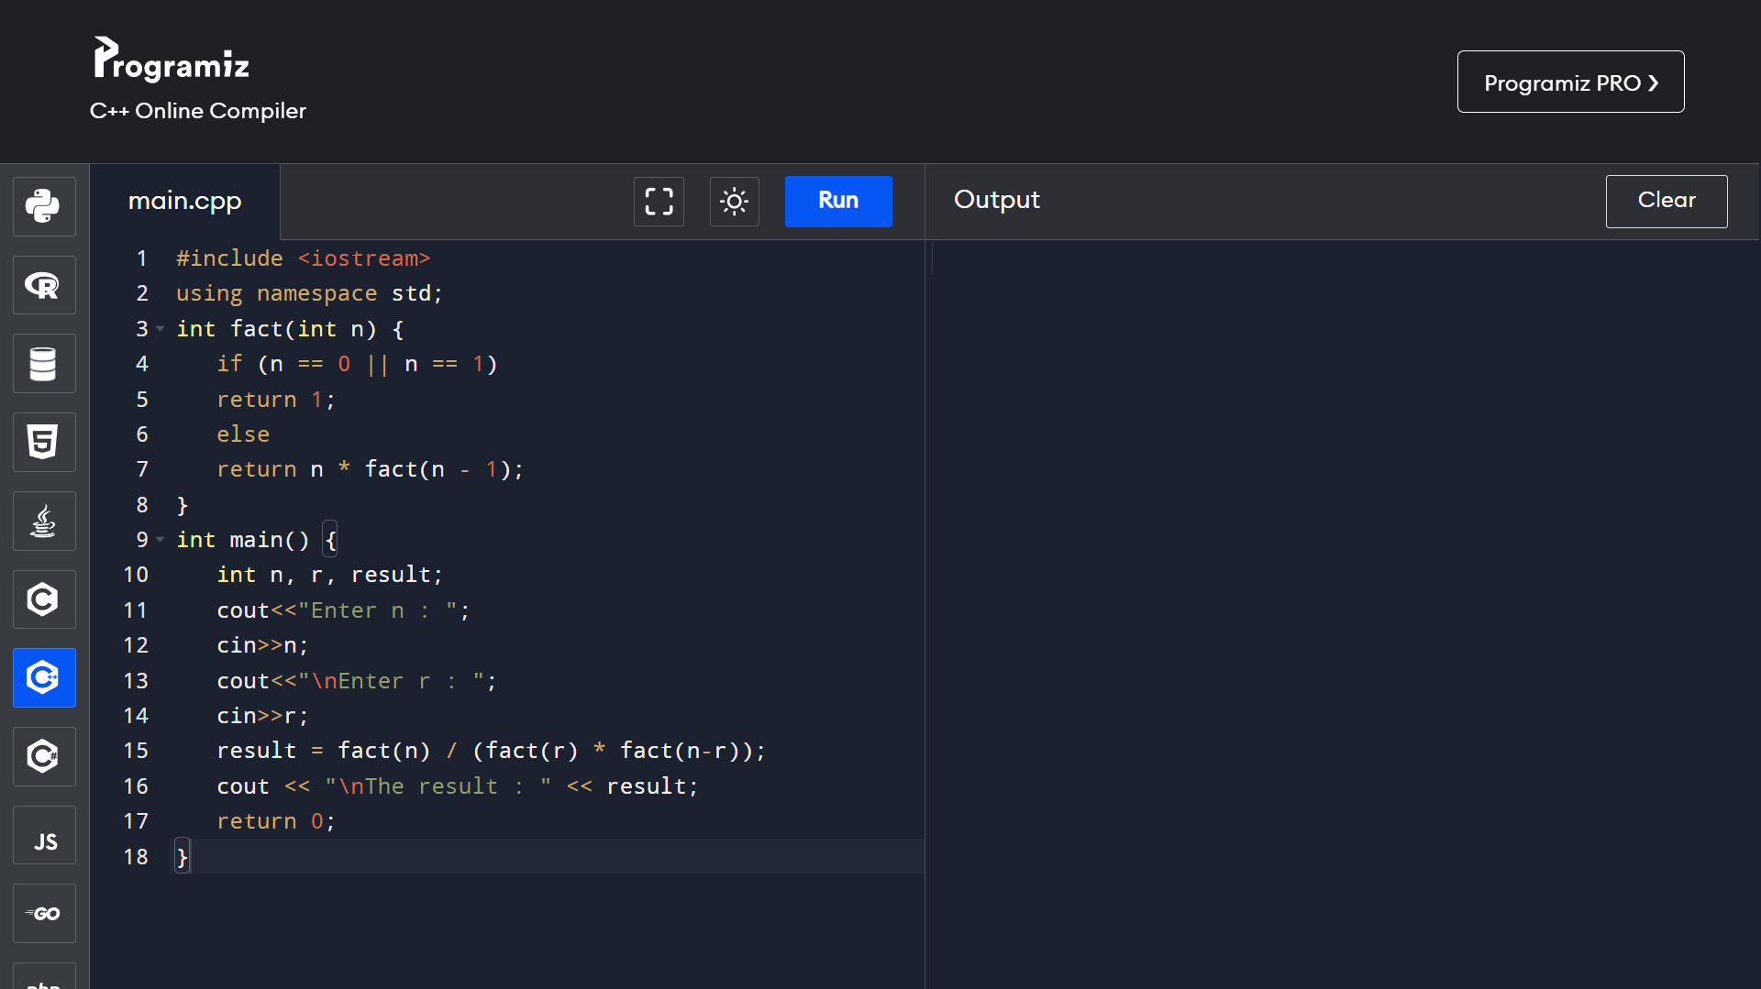Click the 'cout<<"Enter n : ";' line
The height and width of the screenshot is (989, 1761).
[x=343, y=610]
